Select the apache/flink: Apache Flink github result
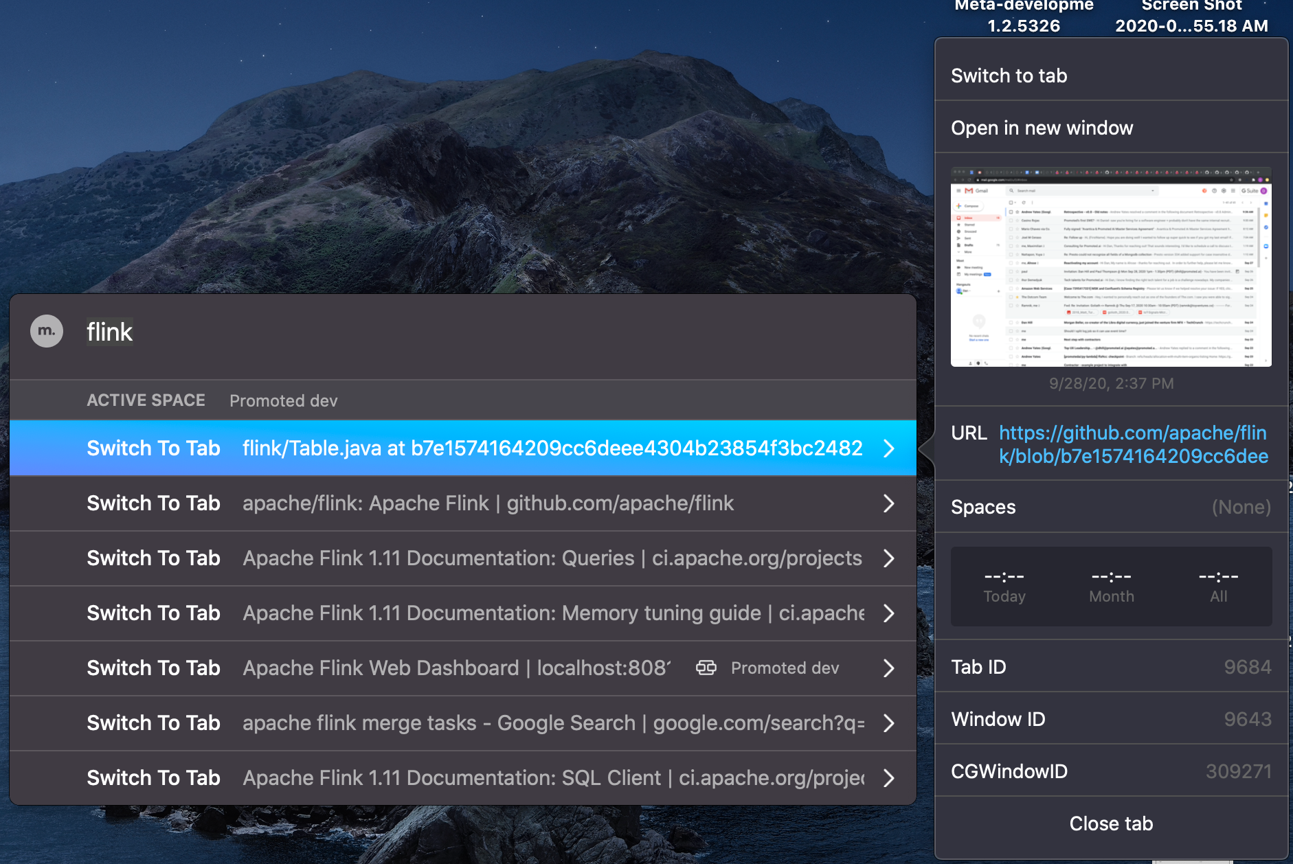The height and width of the screenshot is (864, 1293). [x=463, y=503]
